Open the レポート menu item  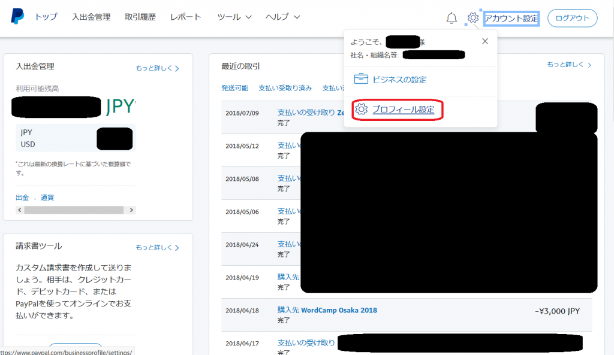tap(186, 17)
